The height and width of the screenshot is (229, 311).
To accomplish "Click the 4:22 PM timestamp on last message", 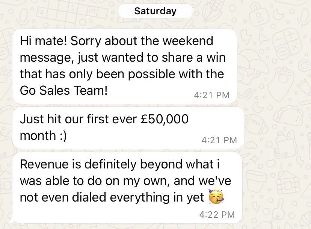I will pos(217,215).
